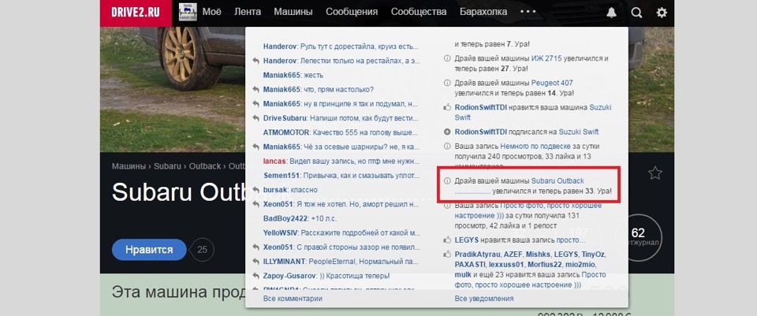Open the notifications bell icon
The width and height of the screenshot is (757, 316).
(612, 13)
